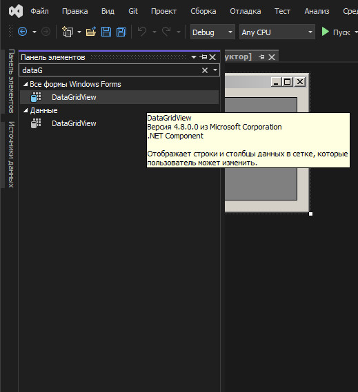
Task: Click the Visual Studio logo icon
Action: (x=16, y=11)
